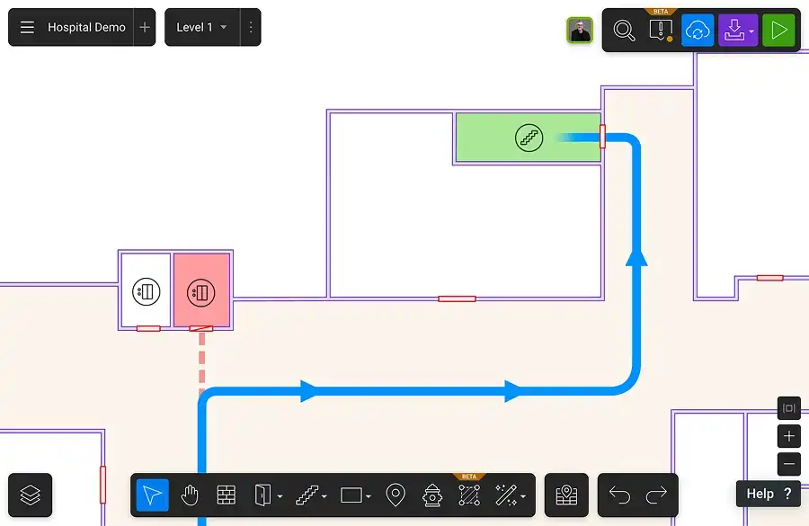Screen dimensions: 809x526
Task: Activate the hand pan tool
Action: pos(190,495)
